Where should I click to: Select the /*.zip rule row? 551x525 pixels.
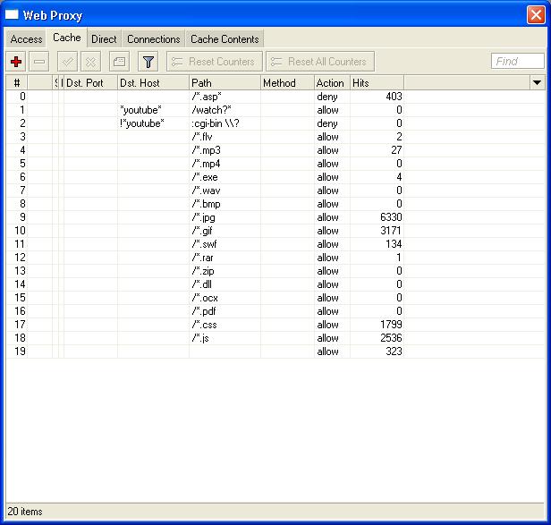click(x=275, y=271)
